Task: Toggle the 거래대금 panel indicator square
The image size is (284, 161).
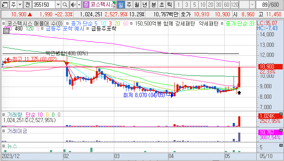Action: tap(4, 131)
